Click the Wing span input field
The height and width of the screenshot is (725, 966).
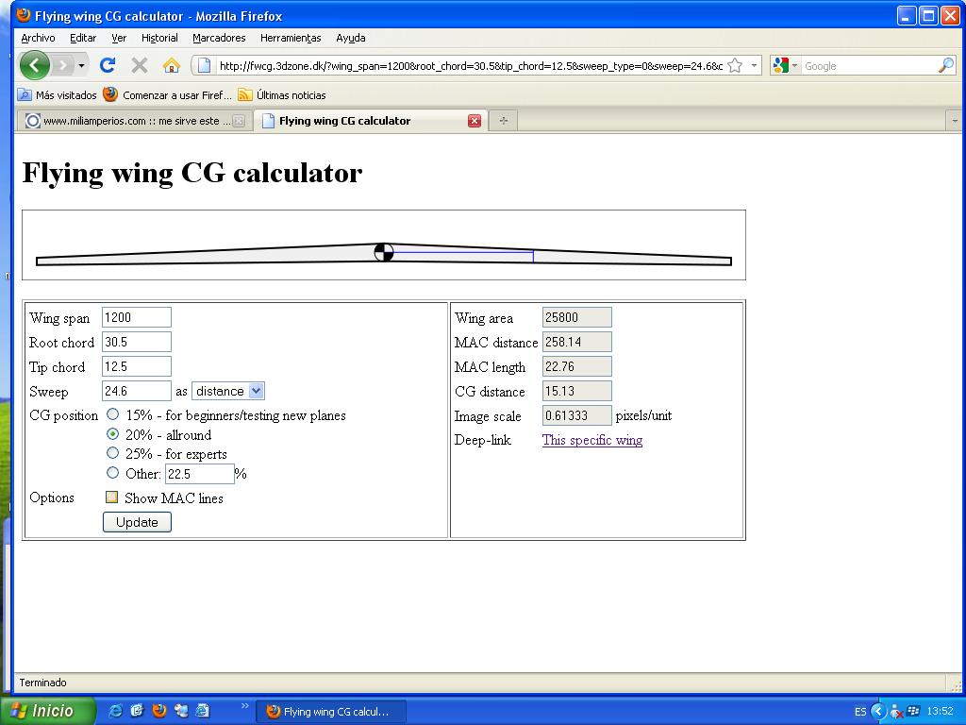(x=136, y=317)
